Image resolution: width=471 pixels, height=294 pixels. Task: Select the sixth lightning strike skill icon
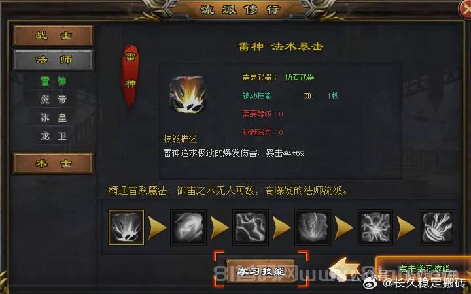(437, 227)
